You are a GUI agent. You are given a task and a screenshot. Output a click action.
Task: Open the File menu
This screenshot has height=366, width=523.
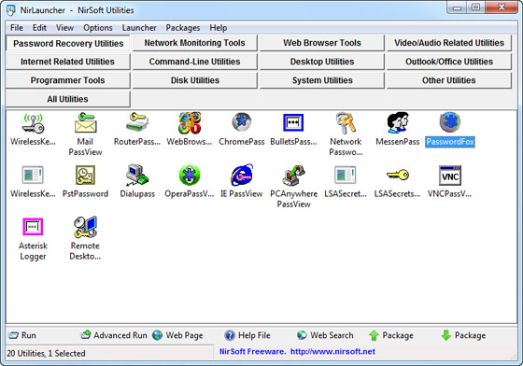click(17, 28)
